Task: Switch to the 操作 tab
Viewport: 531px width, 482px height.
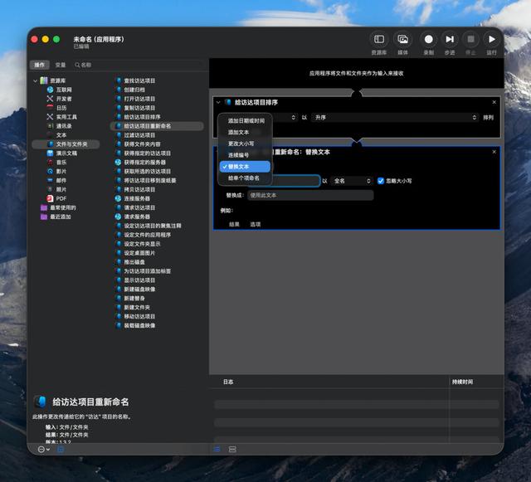Action: pos(40,65)
